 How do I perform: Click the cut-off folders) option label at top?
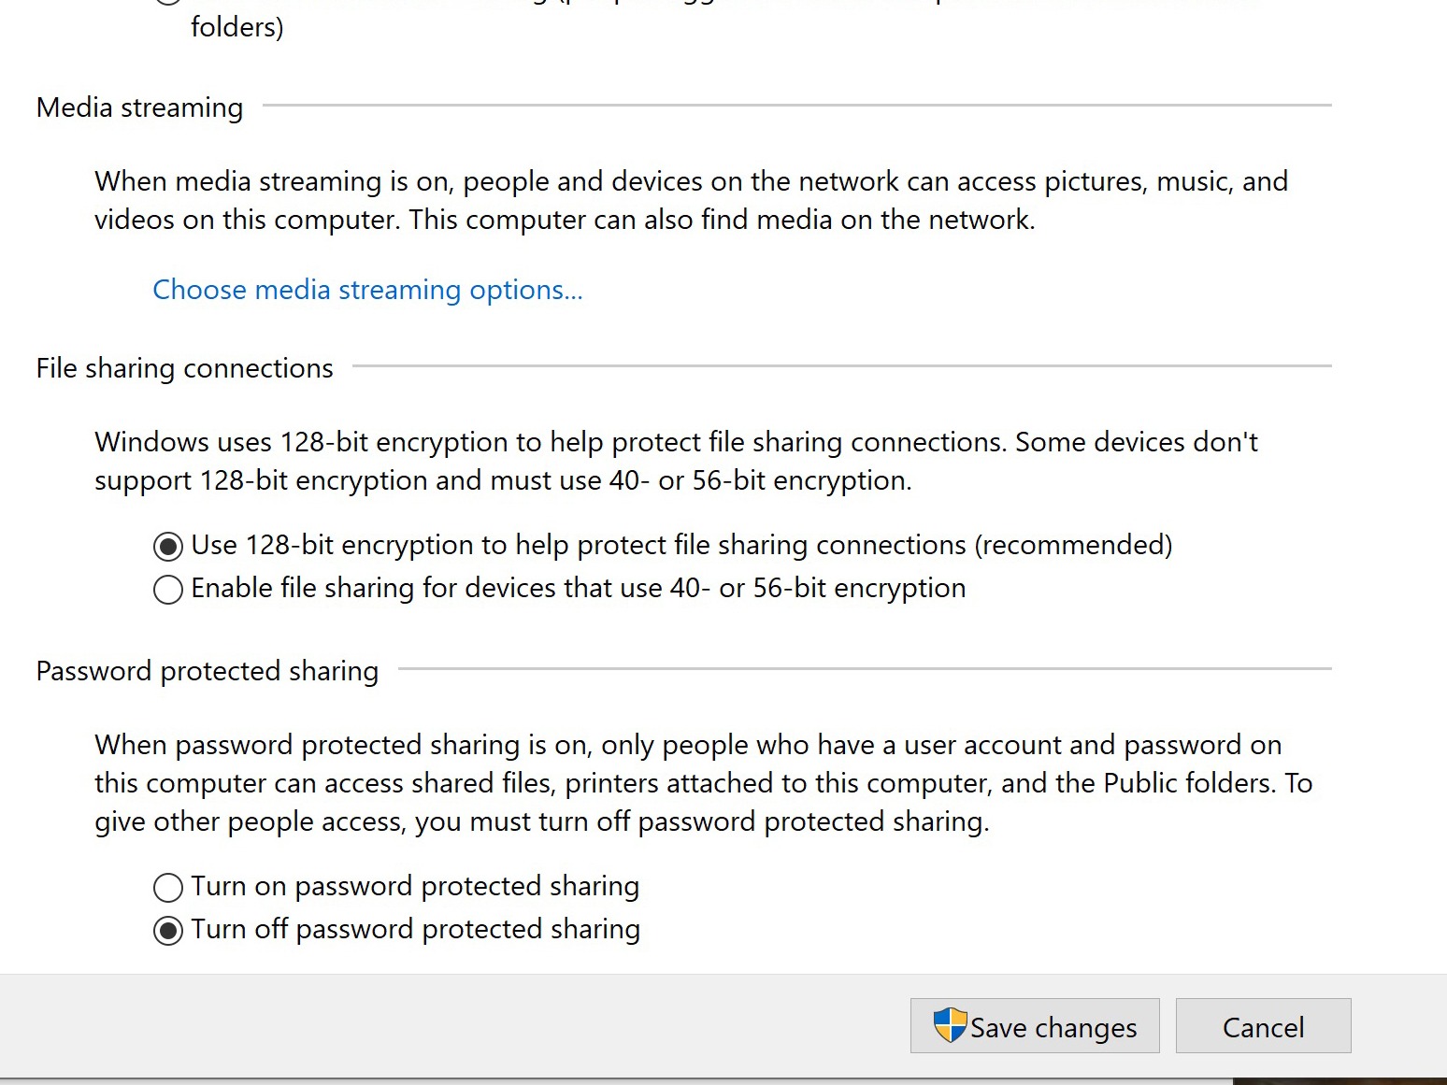pos(236,27)
